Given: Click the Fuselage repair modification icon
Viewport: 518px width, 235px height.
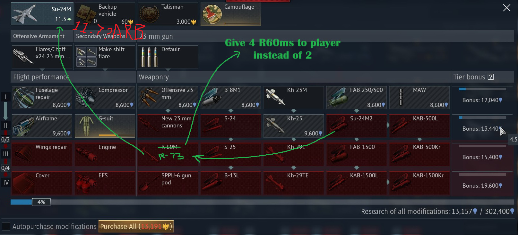Looking at the screenshot, I should click(x=23, y=98).
